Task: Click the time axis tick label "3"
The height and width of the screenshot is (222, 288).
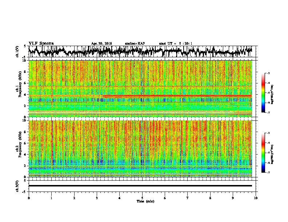Action: 97,198
